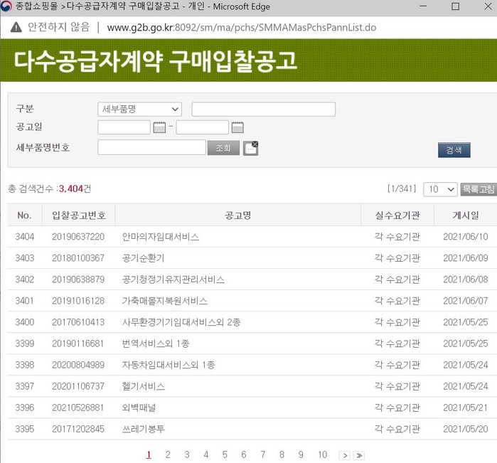Go to next page arrow

tap(344, 455)
